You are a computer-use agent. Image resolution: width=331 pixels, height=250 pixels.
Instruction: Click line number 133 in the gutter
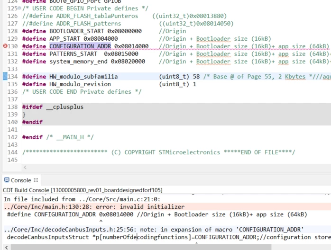(12, 69)
